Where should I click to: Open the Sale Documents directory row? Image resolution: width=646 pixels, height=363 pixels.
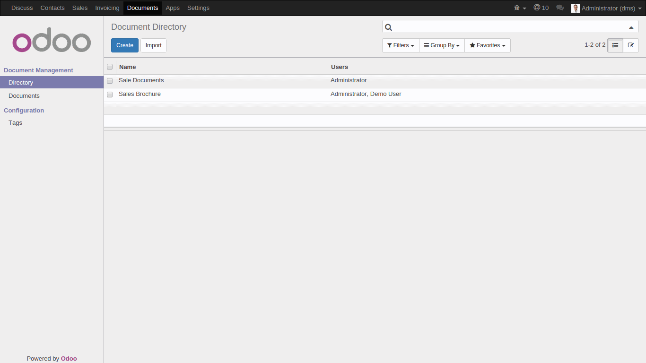coord(375,81)
